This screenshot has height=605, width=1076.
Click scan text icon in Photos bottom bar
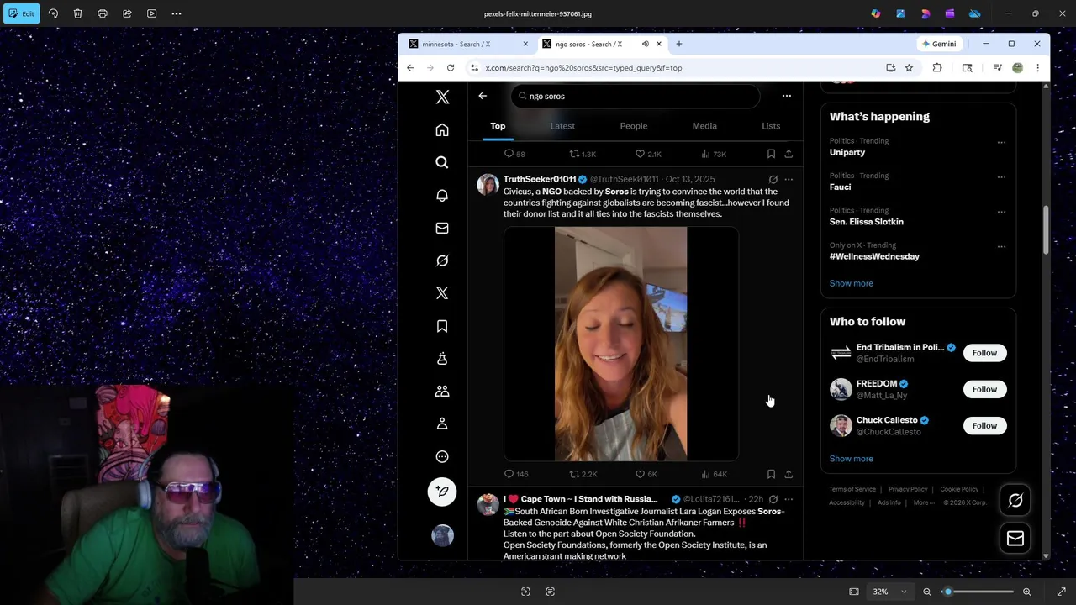551,592
